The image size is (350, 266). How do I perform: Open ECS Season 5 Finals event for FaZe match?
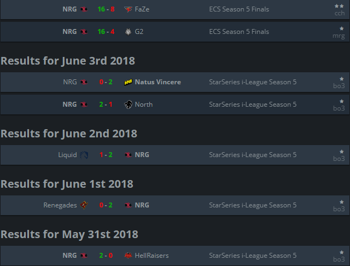click(x=239, y=9)
